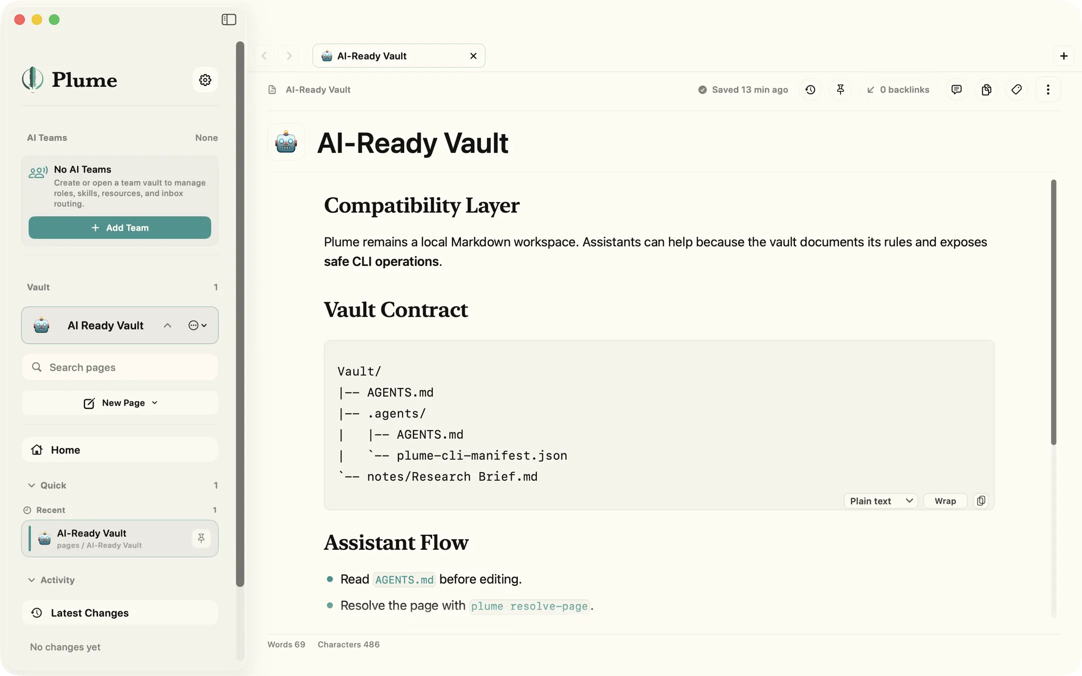The width and height of the screenshot is (1082, 676).
Task: Open page version history clock icon
Action: point(810,90)
